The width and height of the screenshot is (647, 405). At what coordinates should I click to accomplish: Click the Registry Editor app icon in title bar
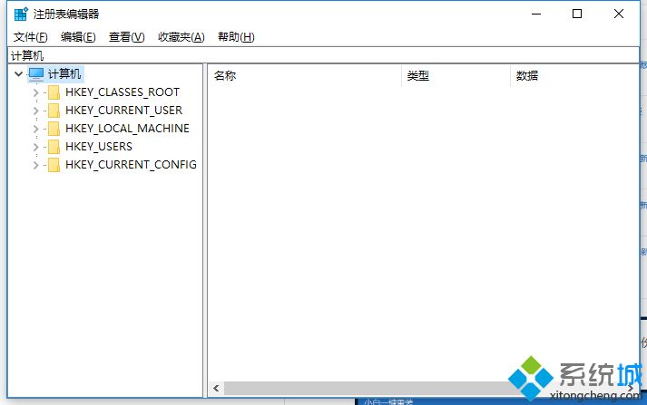pos(21,14)
